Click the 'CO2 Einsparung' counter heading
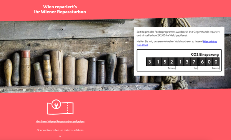 205,54
